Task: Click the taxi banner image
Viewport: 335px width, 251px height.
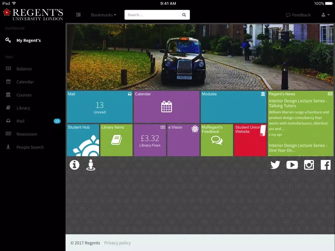Action: click(x=200, y=57)
